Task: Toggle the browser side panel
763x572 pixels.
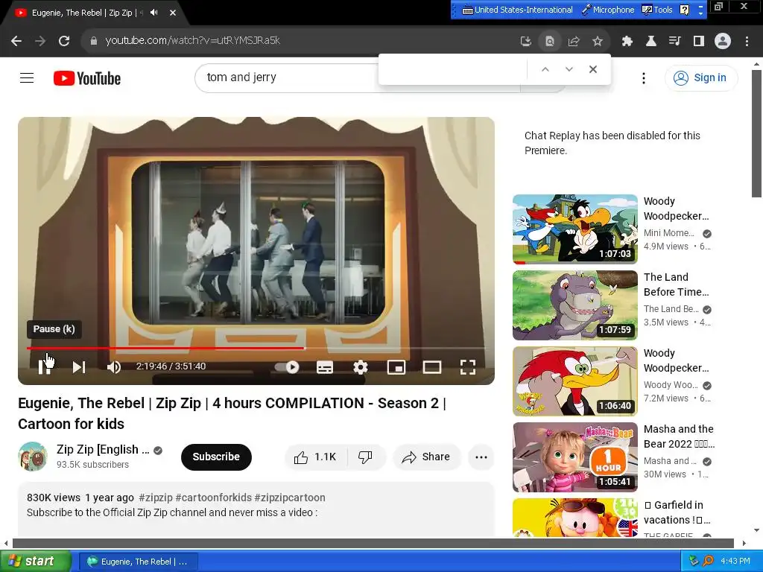Action: coord(699,42)
